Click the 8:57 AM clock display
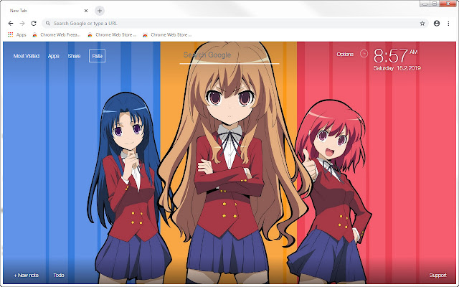The width and height of the screenshot is (459, 287). pos(395,56)
